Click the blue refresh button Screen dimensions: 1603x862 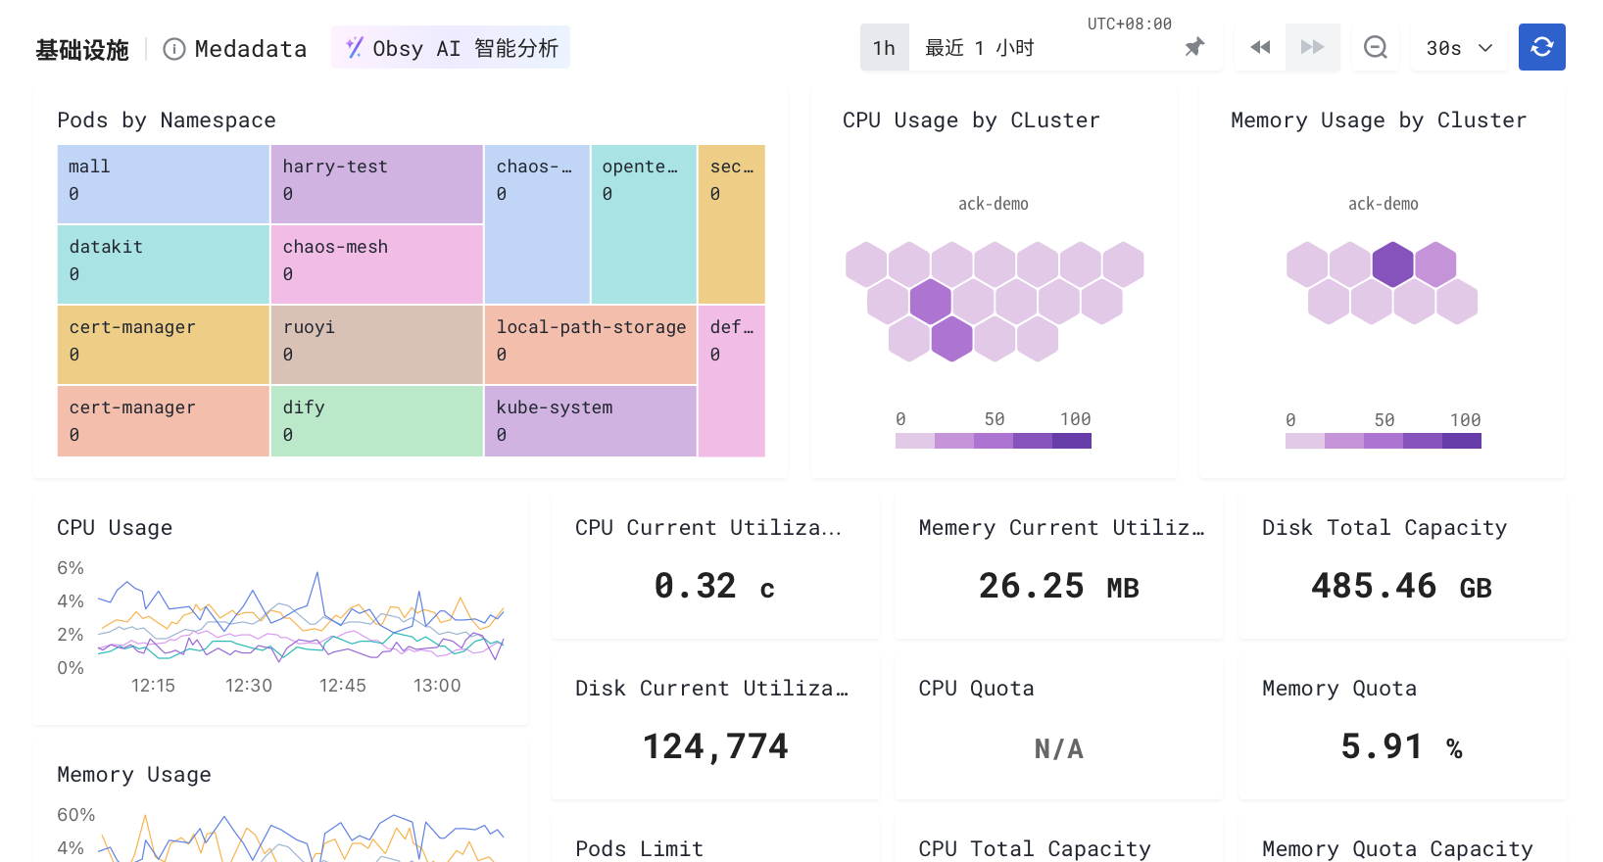click(1541, 47)
